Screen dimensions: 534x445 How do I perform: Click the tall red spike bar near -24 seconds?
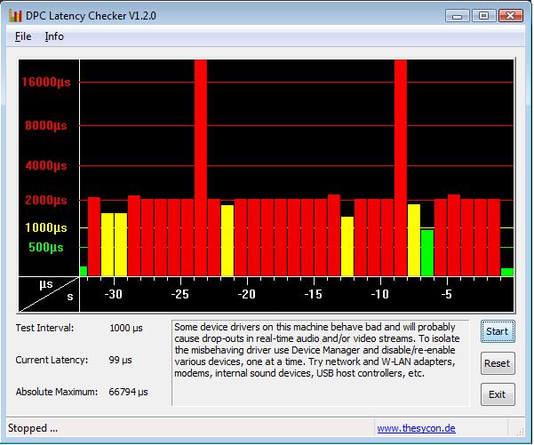[x=201, y=168]
